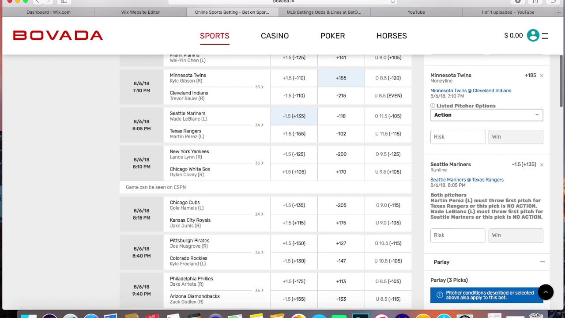This screenshot has height=318, width=565.
Task: Select Pittsburgh Pirates +127 moneyline
Action: [341, 243]
